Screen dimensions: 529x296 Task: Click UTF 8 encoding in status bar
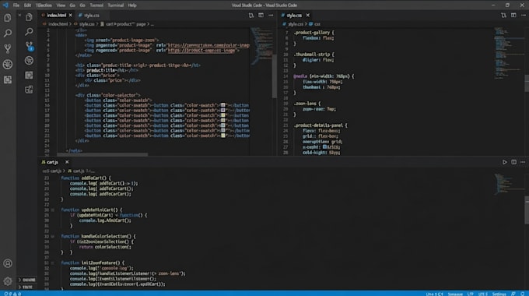(x=483, y=294)
